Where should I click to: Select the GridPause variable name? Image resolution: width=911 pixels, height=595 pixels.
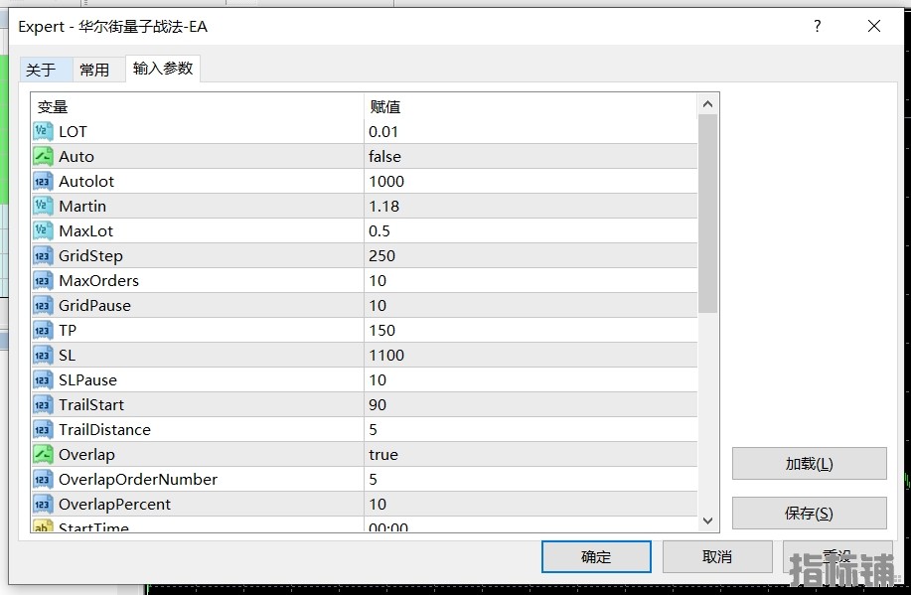click(x=94, y=306)
